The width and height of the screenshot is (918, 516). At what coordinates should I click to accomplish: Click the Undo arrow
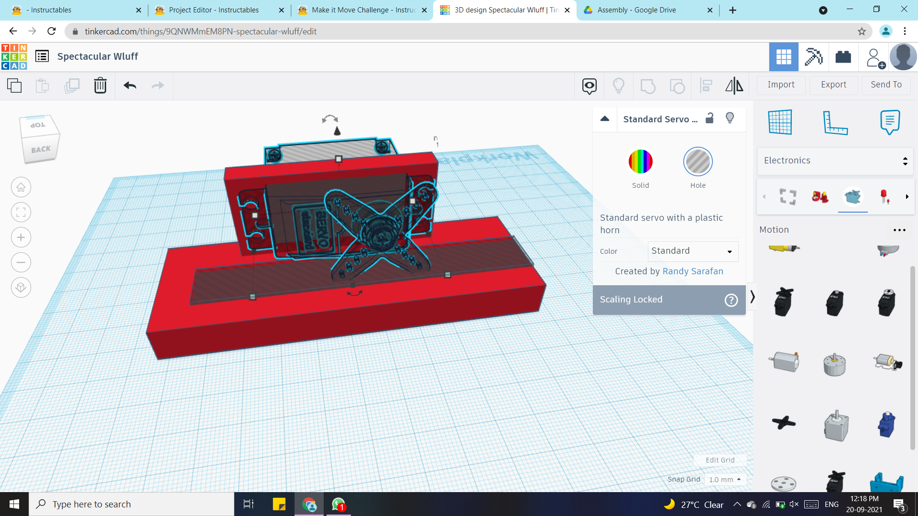point(130,86)
